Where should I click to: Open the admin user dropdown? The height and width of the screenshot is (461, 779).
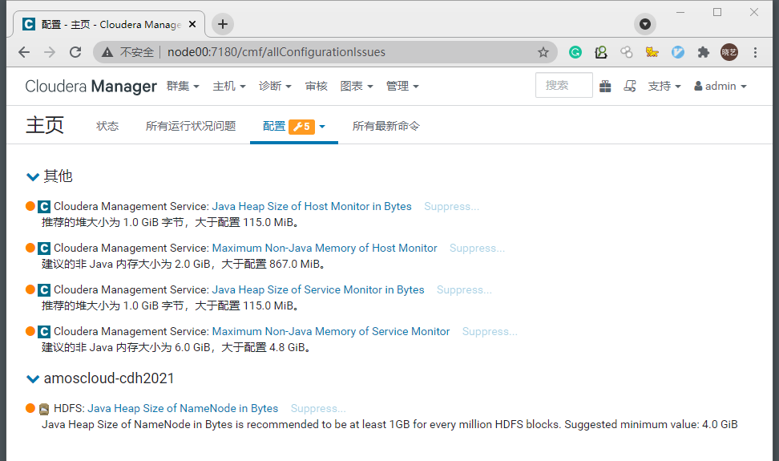click(720, 87)
